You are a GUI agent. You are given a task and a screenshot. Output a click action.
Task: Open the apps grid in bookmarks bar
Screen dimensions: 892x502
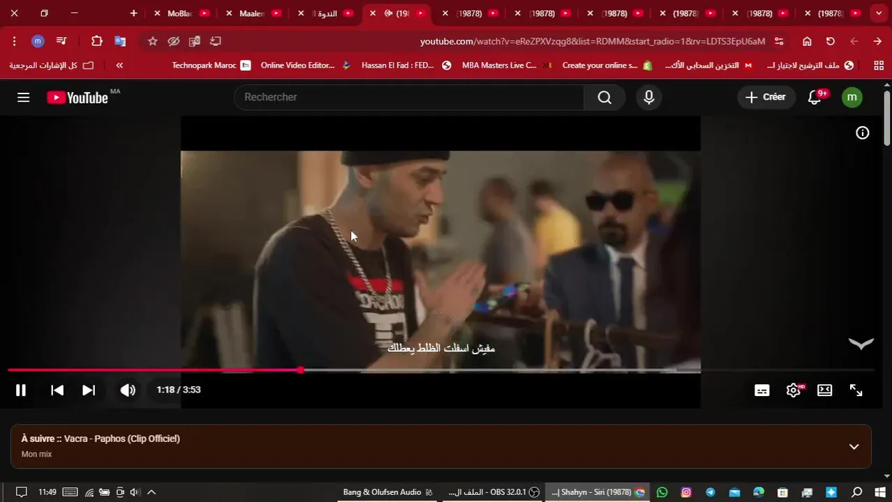879,66
